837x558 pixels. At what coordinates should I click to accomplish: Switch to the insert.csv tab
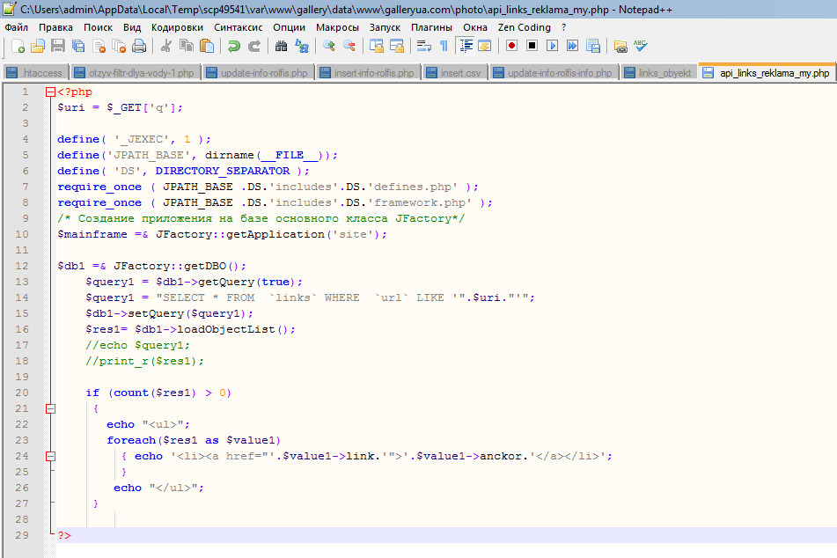tap(455, 73)
